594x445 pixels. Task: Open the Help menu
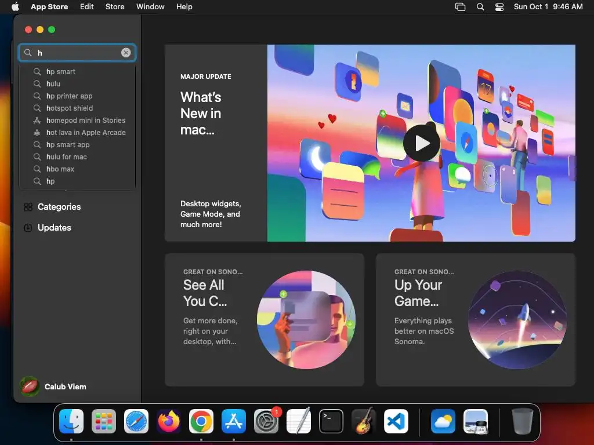coord(184,6)
